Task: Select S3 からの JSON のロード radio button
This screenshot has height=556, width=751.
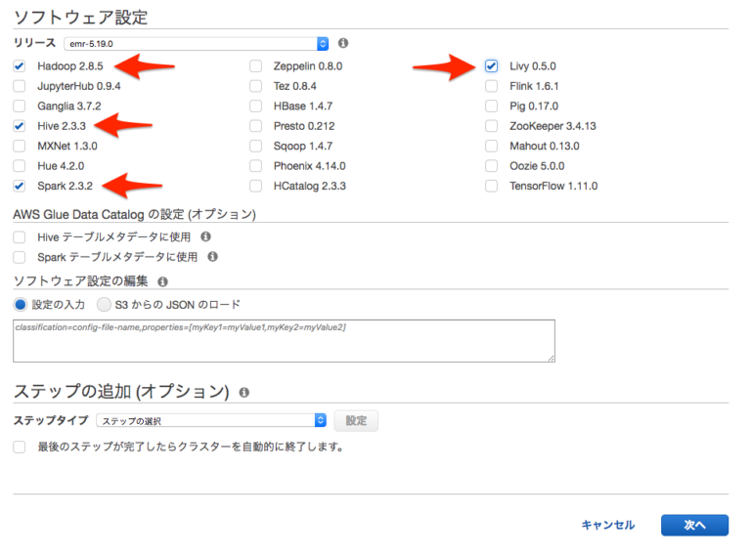Action: tap(104, 304)
